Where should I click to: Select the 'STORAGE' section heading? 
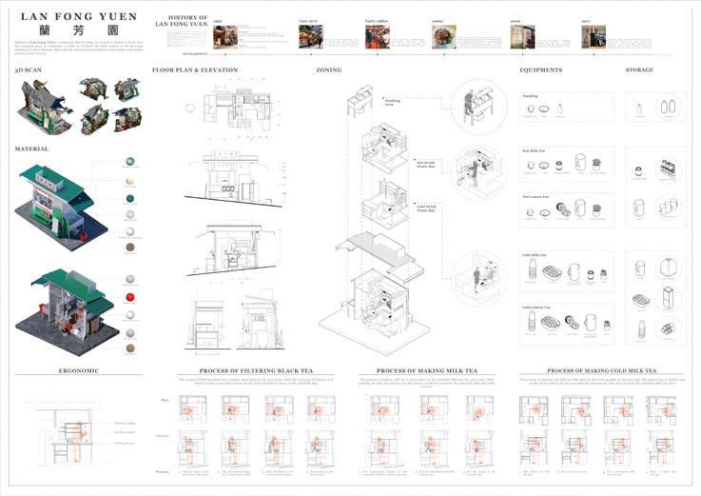tap(639, 70)
